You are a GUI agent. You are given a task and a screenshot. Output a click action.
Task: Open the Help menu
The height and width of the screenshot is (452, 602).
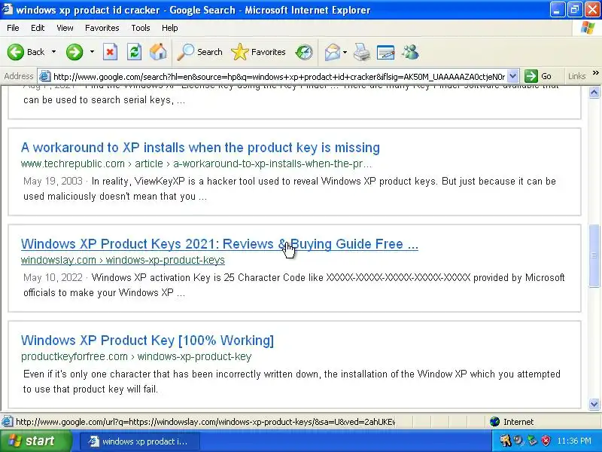170,28
